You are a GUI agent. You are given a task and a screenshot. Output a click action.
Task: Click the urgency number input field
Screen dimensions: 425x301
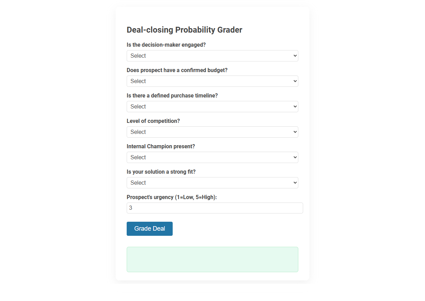click(215, 208)
